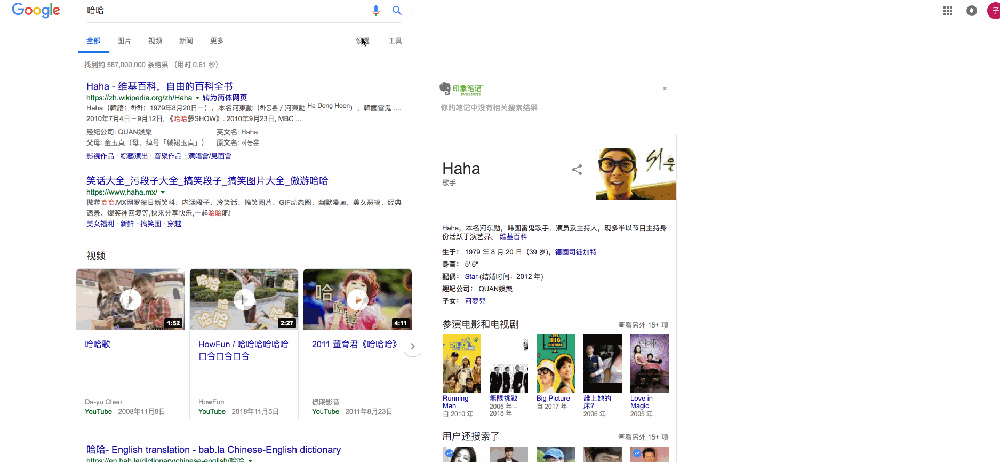Click 德國司徒加特 birthplace link
The height and width of the screenshot is (462, 1000).
575,252
